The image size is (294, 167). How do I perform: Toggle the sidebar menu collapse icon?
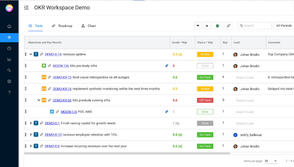click(26, 8)
